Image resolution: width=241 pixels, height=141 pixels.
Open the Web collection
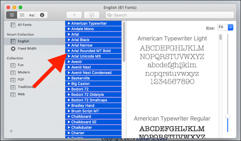coord(21,94)
